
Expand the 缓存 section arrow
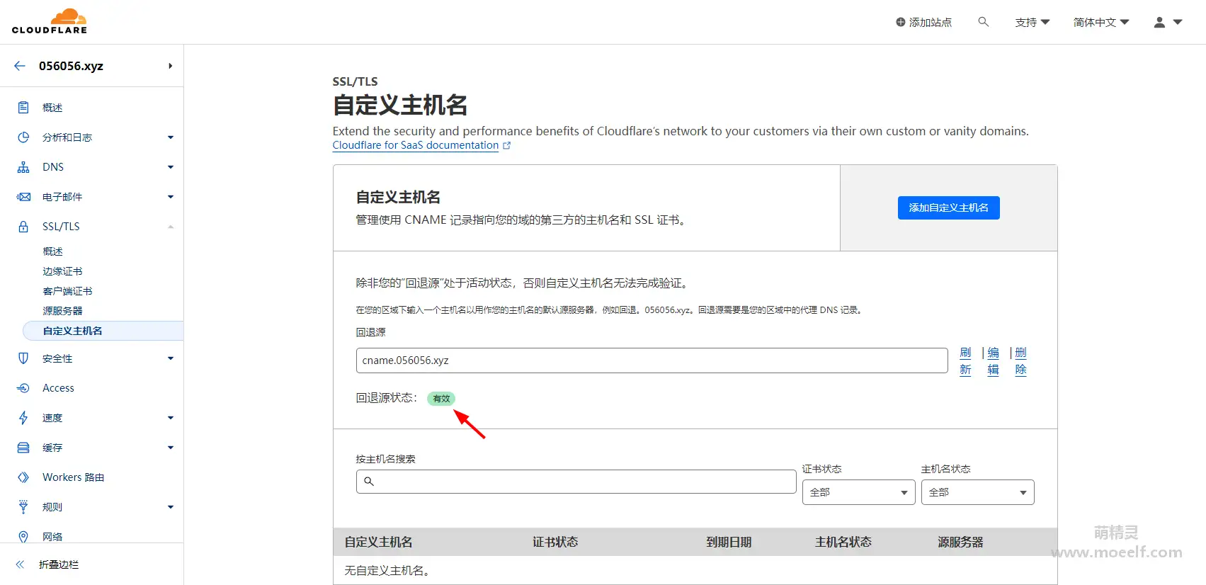171,448
